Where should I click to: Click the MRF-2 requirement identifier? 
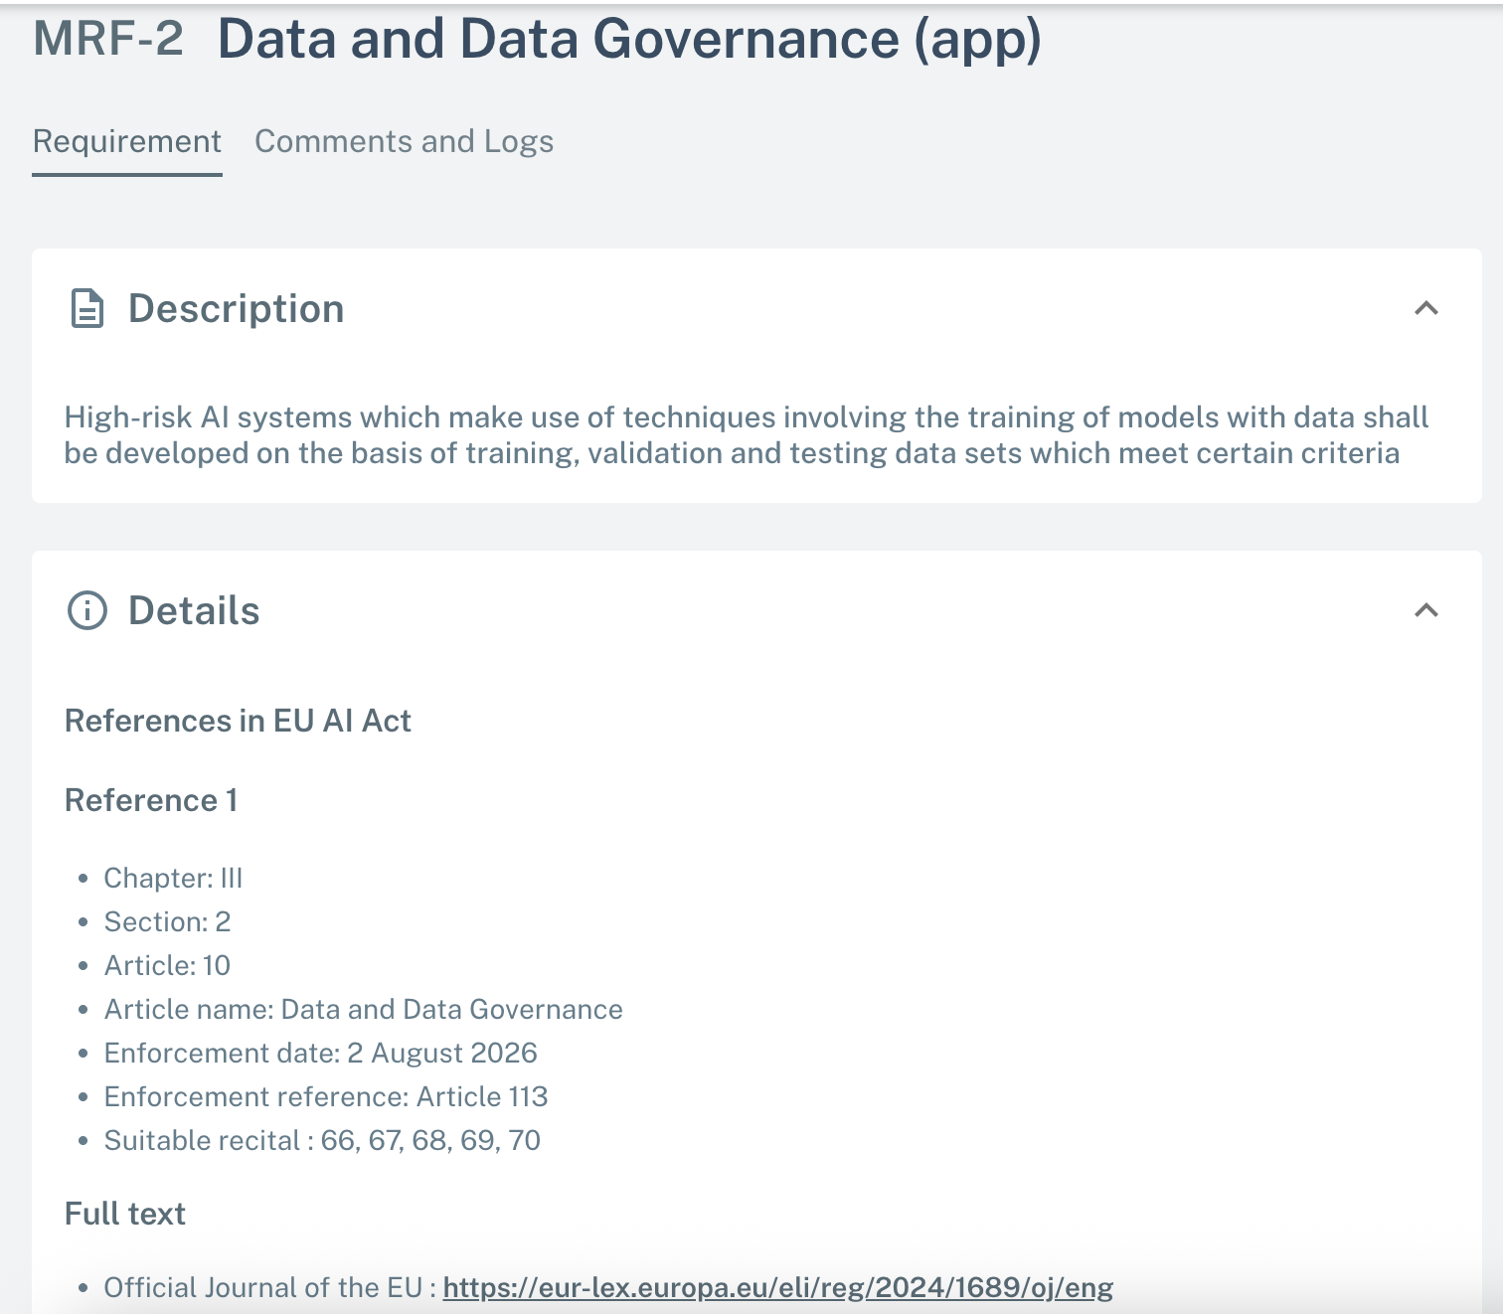[x=108, y=39]
